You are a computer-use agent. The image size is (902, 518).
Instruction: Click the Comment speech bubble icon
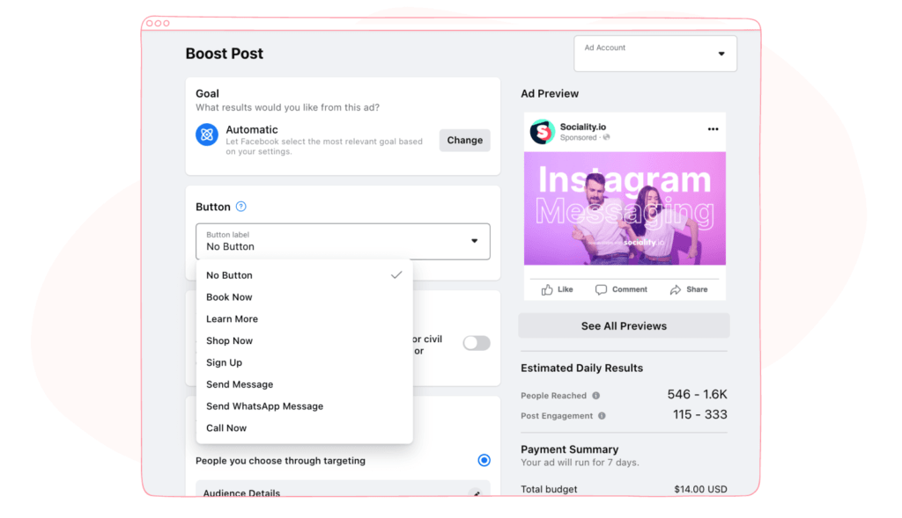point(601,289)
